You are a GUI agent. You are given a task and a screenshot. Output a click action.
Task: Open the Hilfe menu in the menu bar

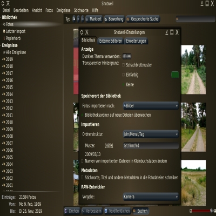pos(95,10)
